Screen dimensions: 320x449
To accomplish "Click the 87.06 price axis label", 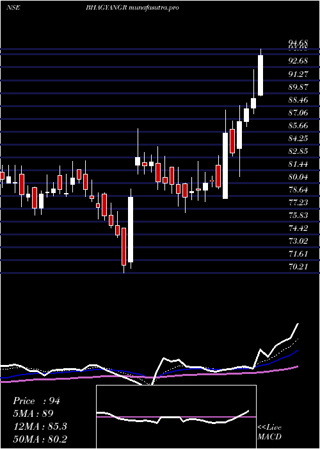I will (298, 113).
